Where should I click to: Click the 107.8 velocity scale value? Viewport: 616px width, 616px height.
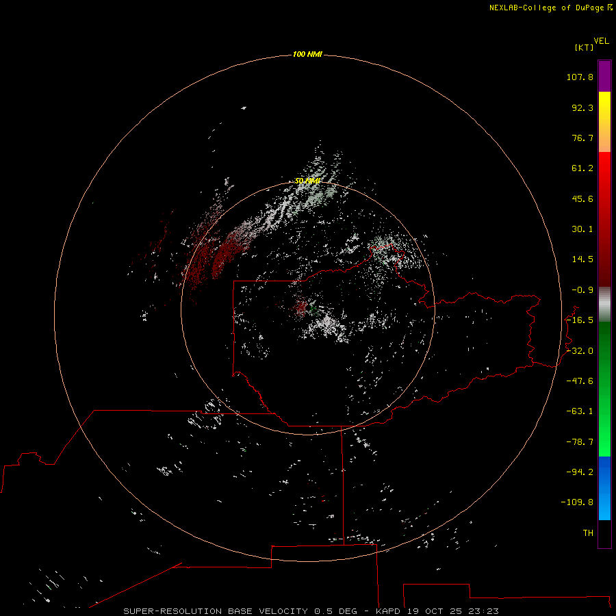point(580,77)
